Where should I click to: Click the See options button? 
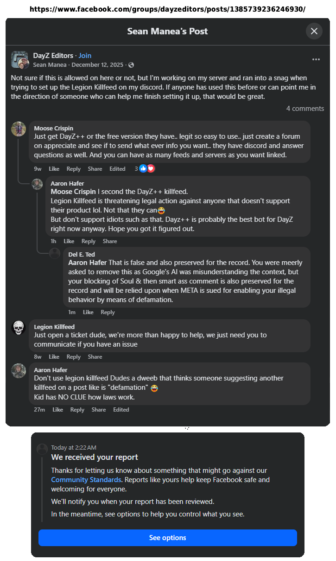click(x=168, y=538)
